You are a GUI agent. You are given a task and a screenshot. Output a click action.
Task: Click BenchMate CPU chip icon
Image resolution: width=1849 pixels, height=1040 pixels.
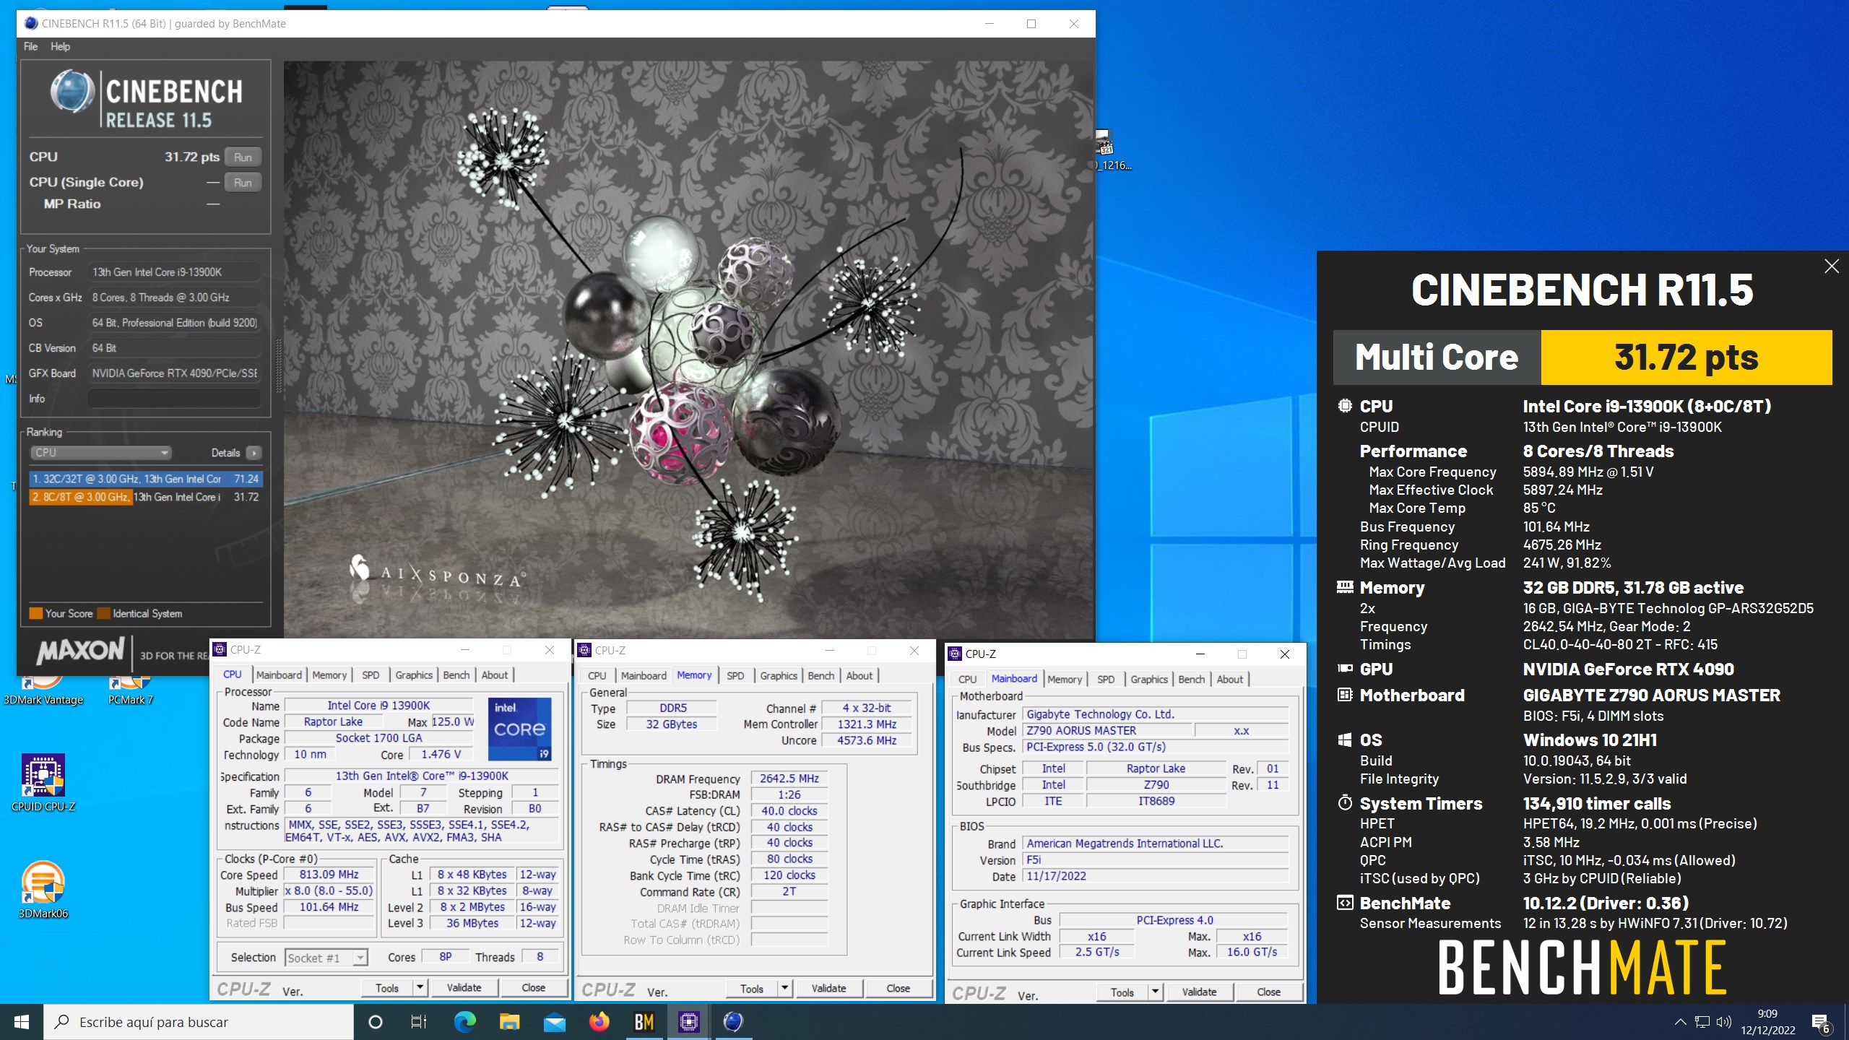(x=1345, y=406)
